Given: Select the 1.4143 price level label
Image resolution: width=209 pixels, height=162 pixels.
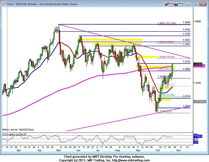Looking at the screenshot, I should click(x=186, y=61).
